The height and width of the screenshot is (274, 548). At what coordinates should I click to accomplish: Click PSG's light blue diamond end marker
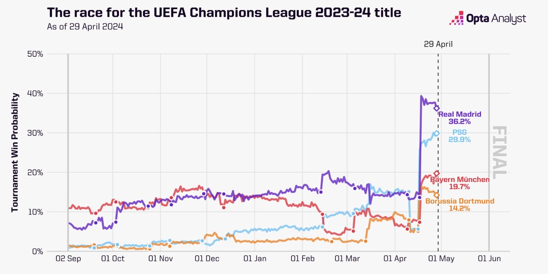pos(436,133)
